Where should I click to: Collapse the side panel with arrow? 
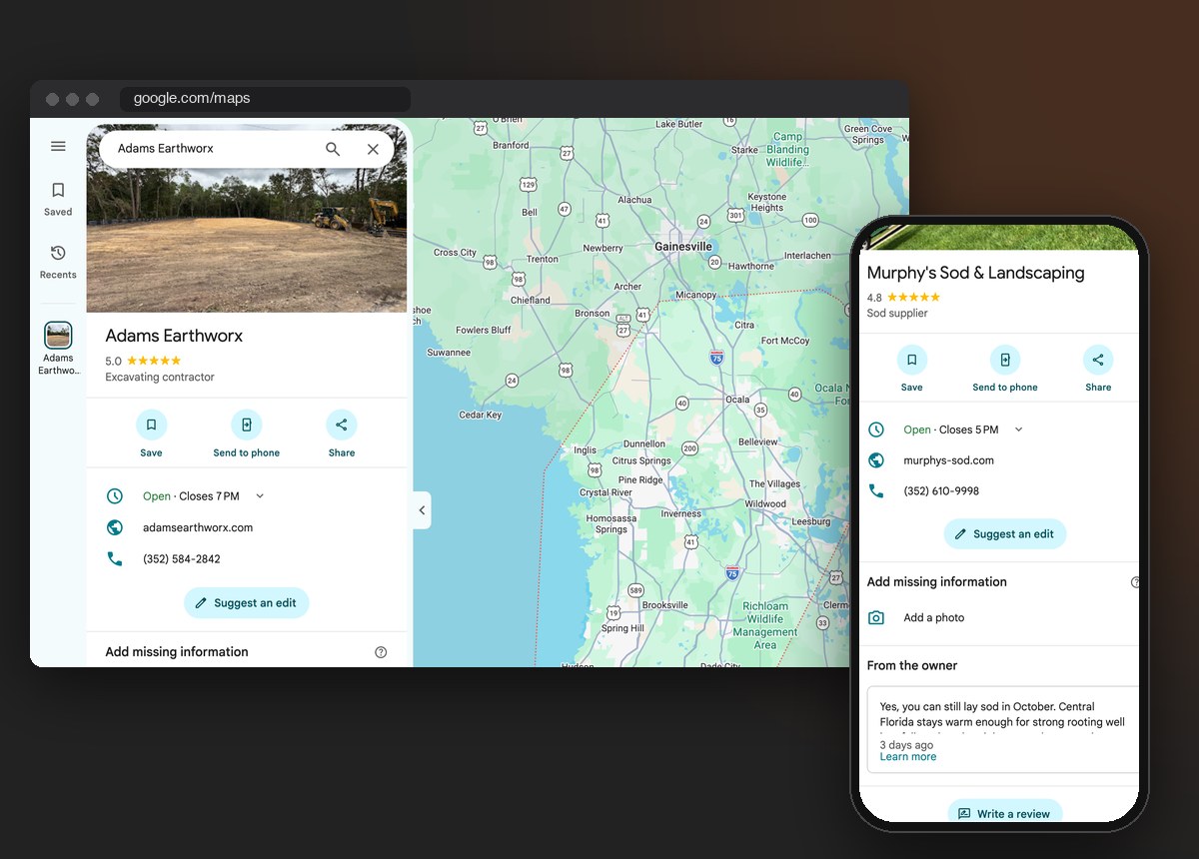[422, 510]
